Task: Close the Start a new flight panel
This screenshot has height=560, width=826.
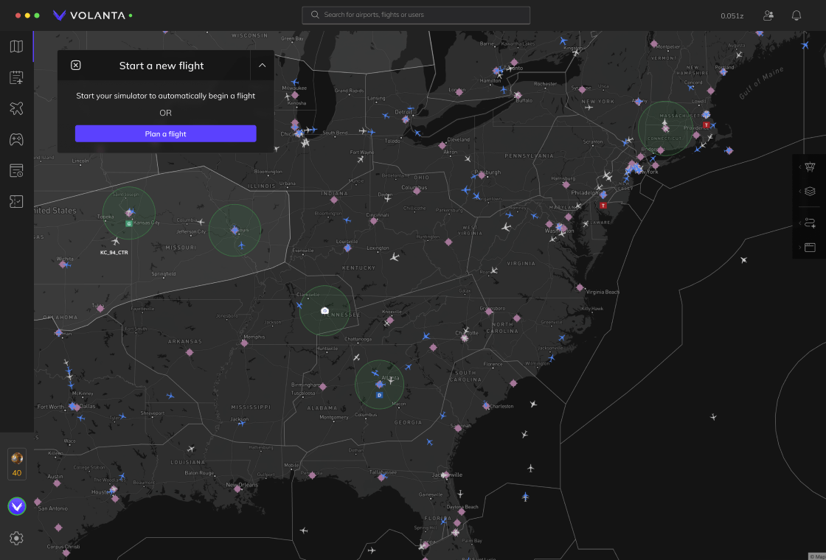Action: click(x=76, y=66)
